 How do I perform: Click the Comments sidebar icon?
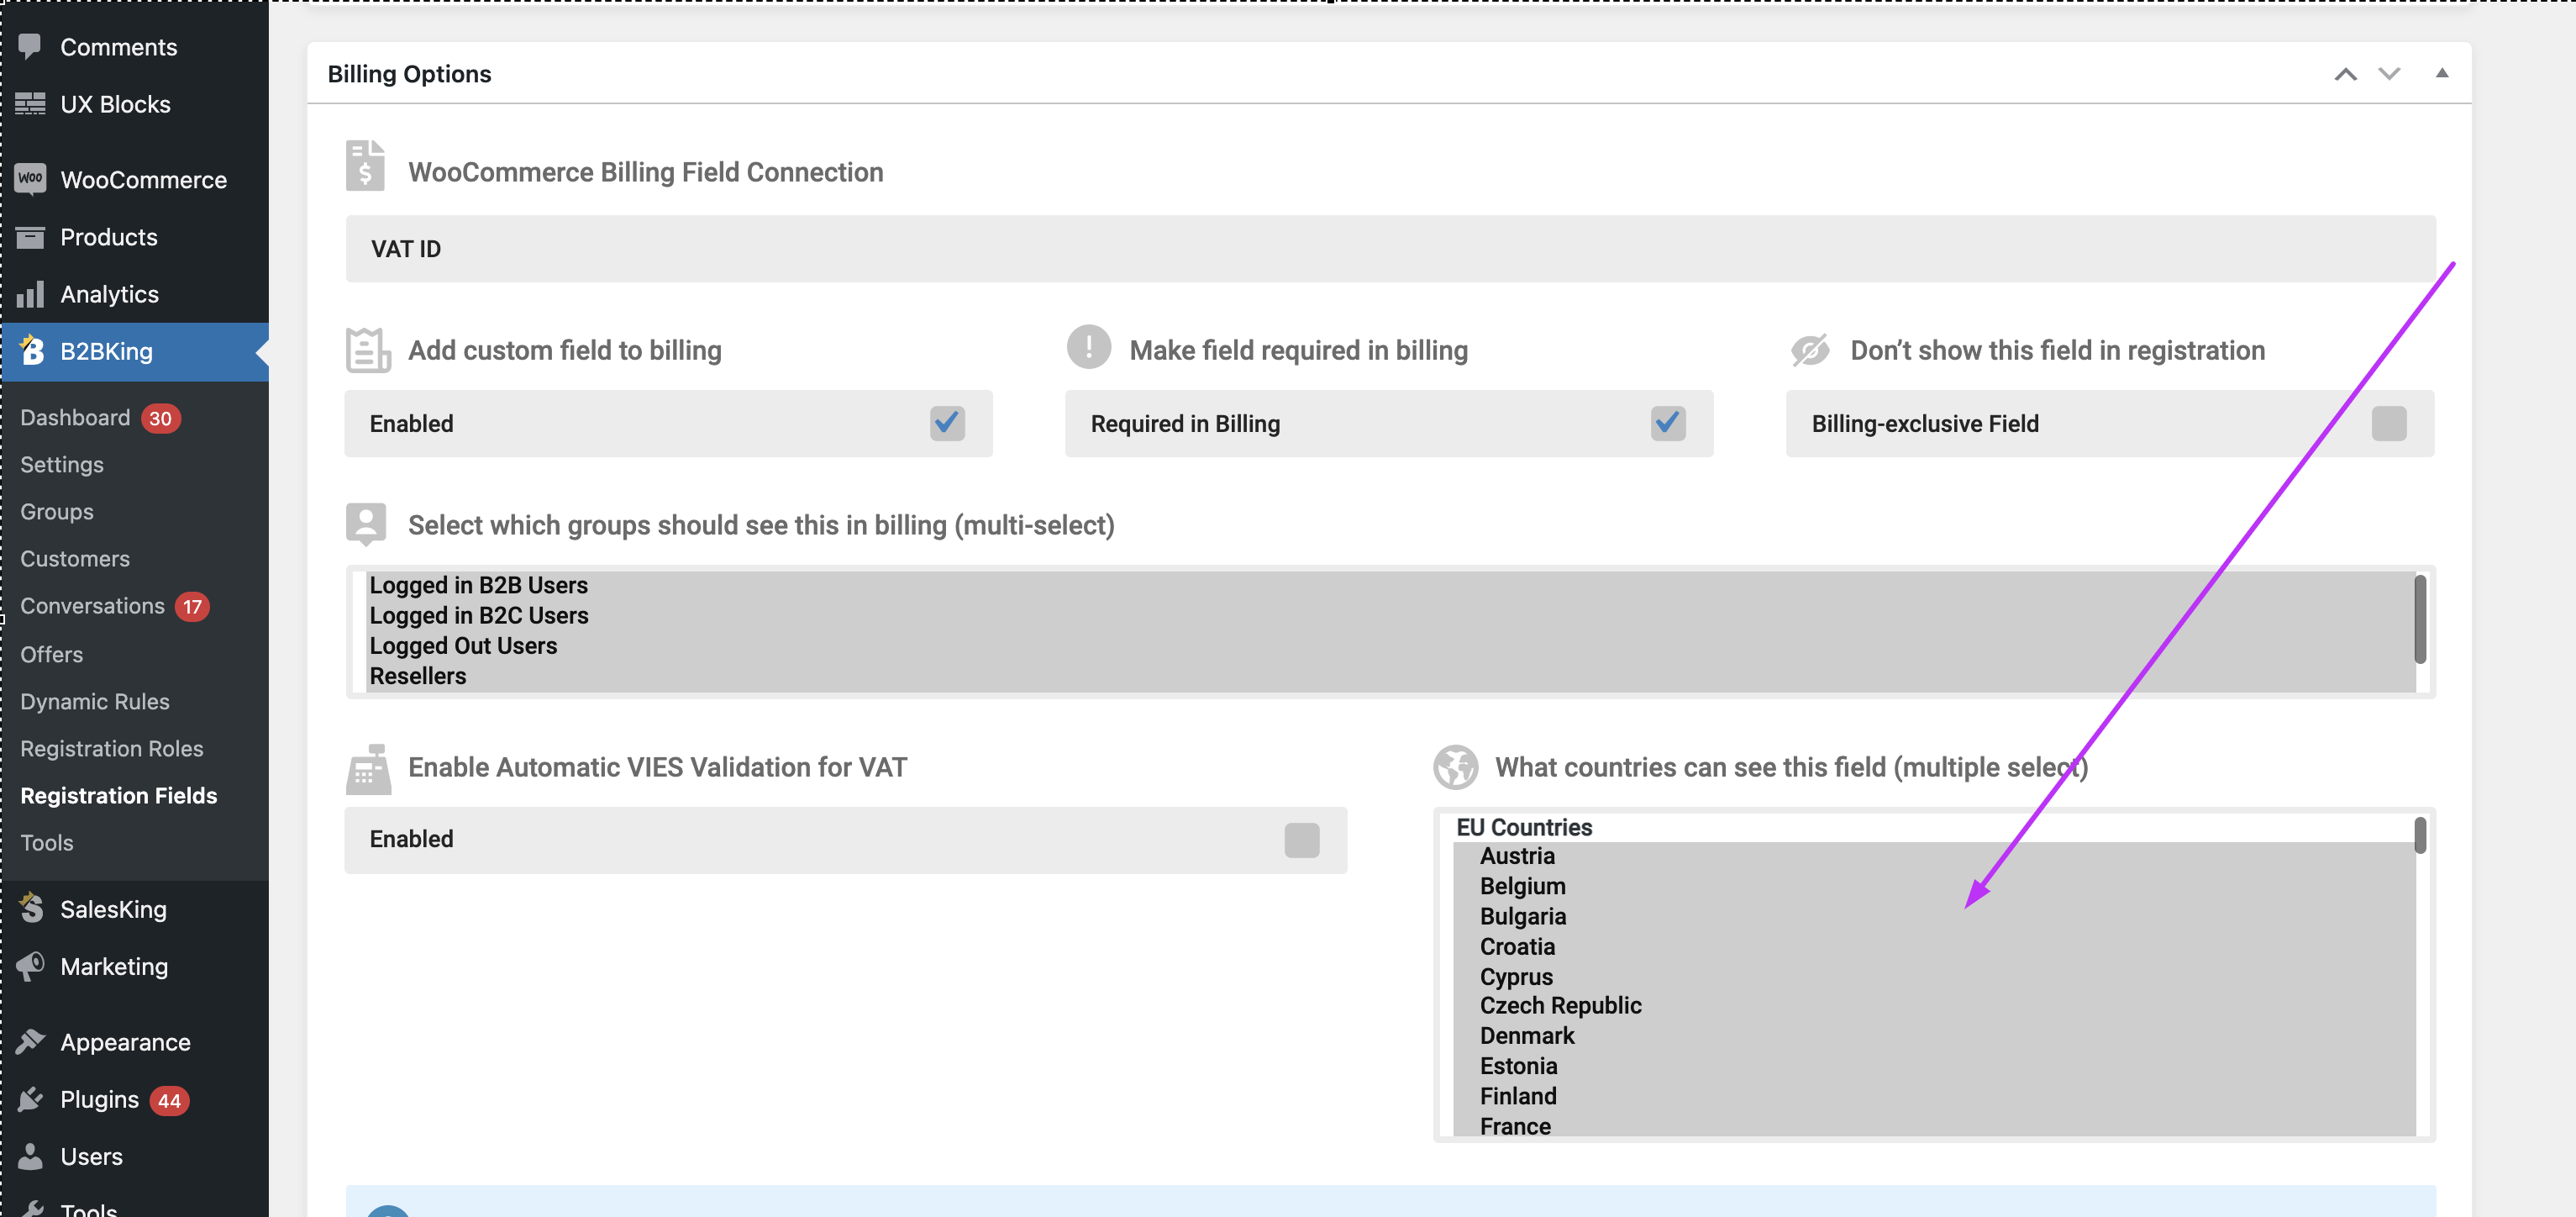point(30,46)
